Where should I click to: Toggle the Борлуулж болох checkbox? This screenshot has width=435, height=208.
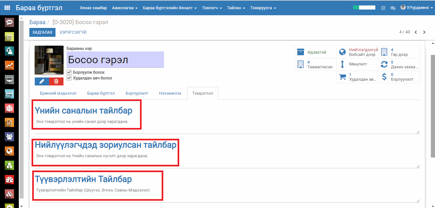click(x=69, y=72)
